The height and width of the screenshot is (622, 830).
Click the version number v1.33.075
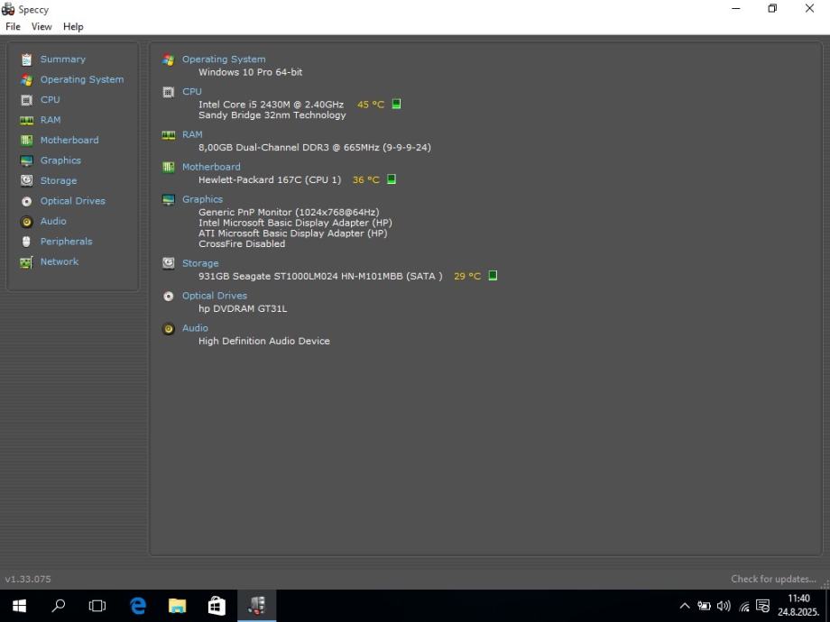pyautogui.click(x=28, y=579)
